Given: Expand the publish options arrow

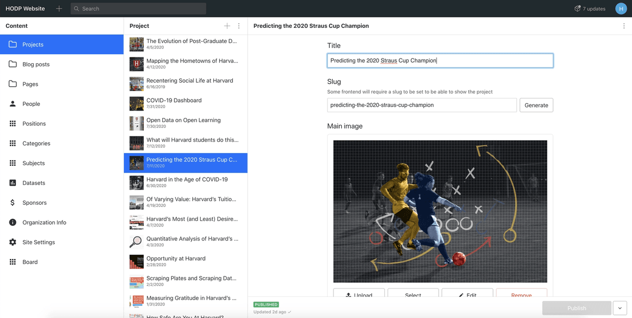Looking at the screenshot, I should point(620,308).
